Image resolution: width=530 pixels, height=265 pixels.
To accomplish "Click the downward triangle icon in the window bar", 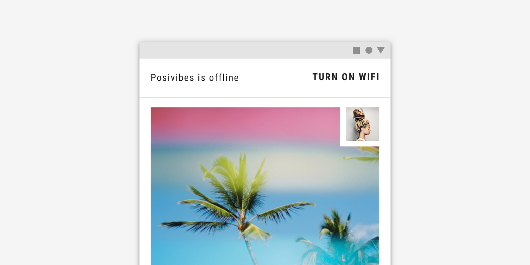I will pyautogui.click(x=381, y=50).
